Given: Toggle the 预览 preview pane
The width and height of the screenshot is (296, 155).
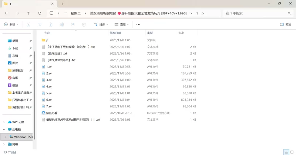Looking at the screenshot, I should click(285, 25).
